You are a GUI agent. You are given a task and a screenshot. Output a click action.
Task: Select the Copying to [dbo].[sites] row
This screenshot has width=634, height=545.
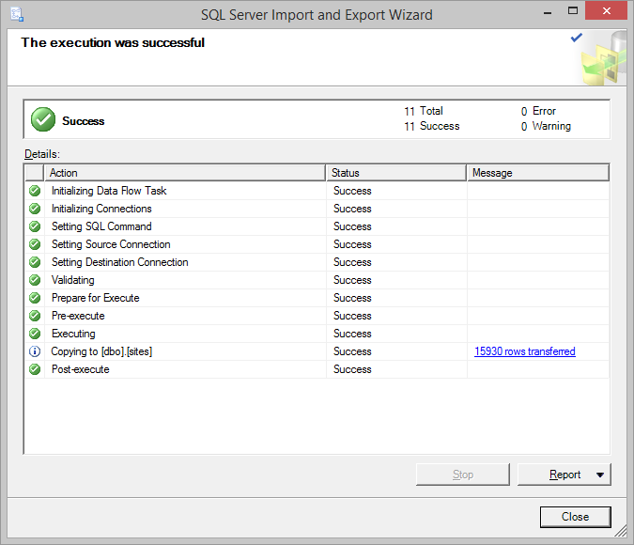(x=317, y=351)
